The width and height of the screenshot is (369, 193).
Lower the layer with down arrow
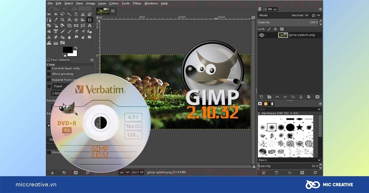click(x=285, y=97)
